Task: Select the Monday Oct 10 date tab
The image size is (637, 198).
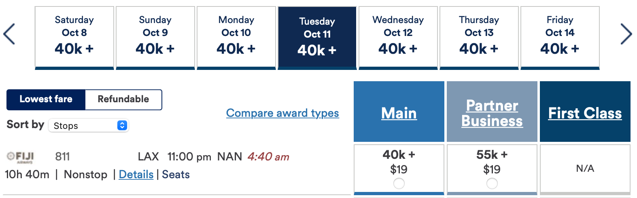Action: tap(236, 37)
